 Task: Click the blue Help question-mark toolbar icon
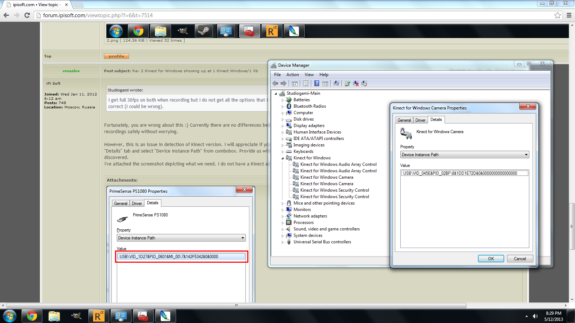pos(317,84)
